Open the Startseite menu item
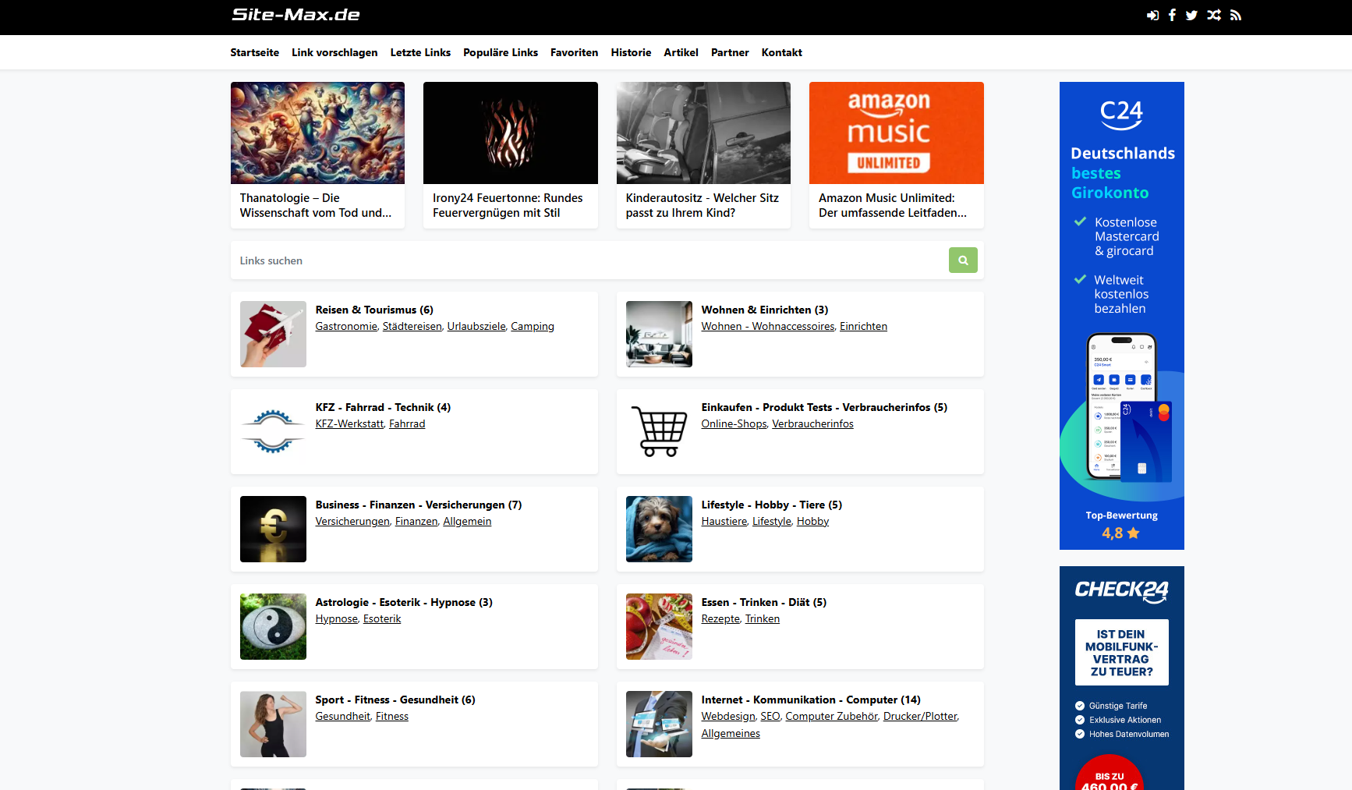 pos(254,52)
